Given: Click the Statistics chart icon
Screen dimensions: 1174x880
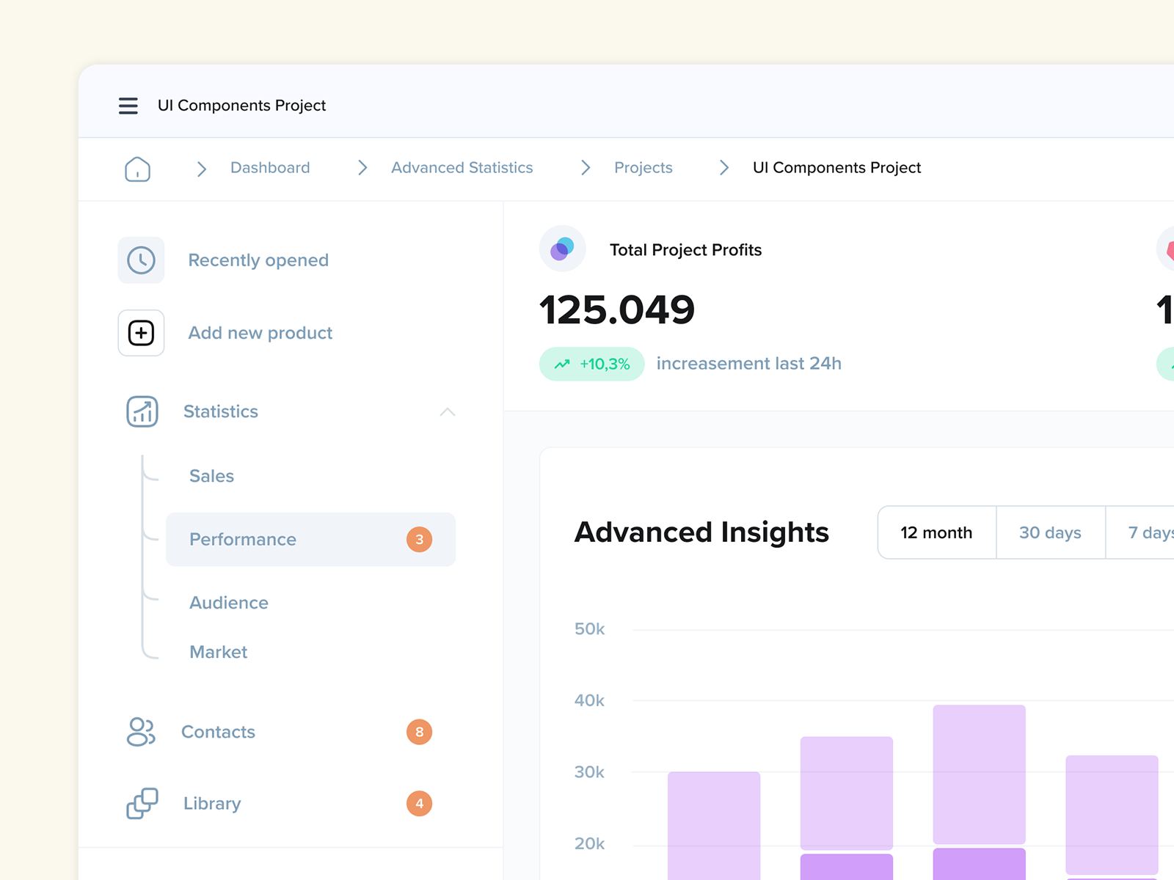Looking at the screenshot, I should [x=142, y=411].
